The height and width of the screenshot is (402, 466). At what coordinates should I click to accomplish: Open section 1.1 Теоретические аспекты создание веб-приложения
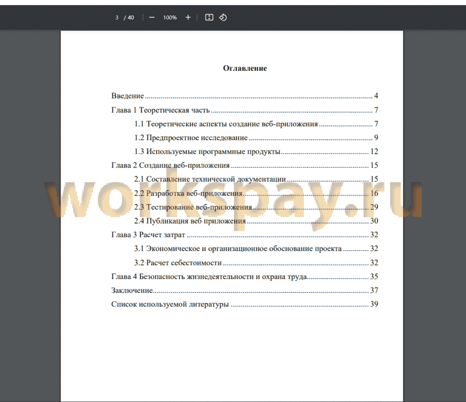point(256,124)
